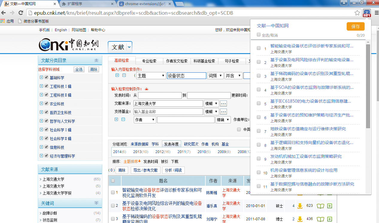Viewport: 379px width, 223px height.
Task: Open the 模糊 dropdown beside 支持基金
Action: tap(211, 112)
